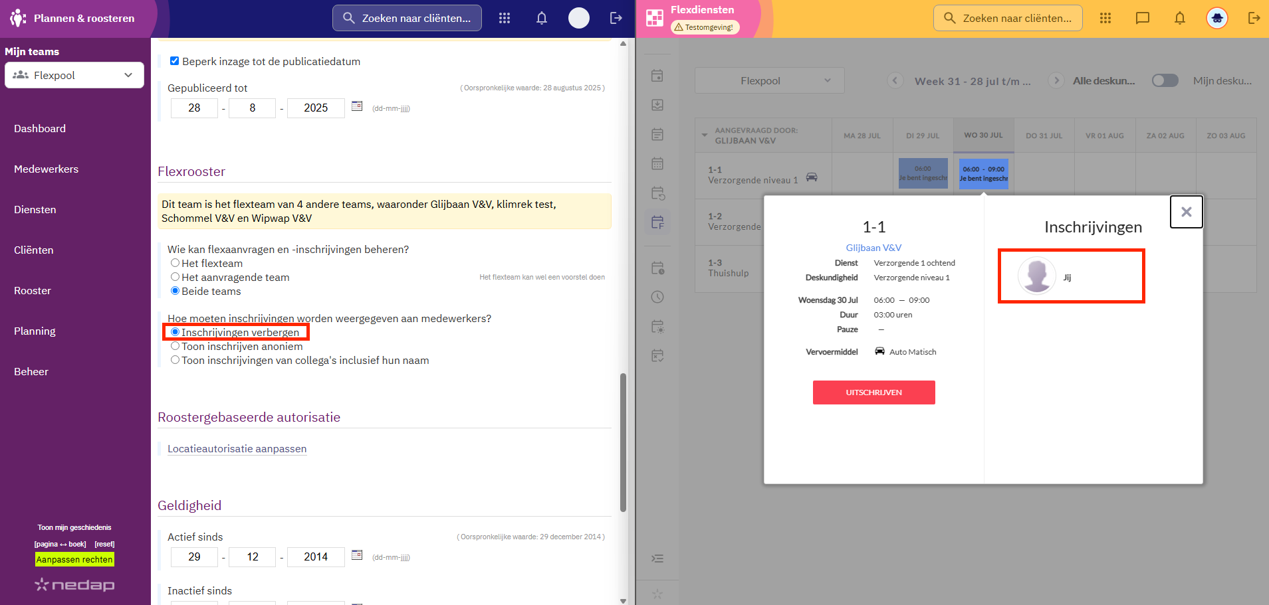Open the plain clock icon in Flexdiensten sidebar
1269x605 pixels.
point(657,297)
